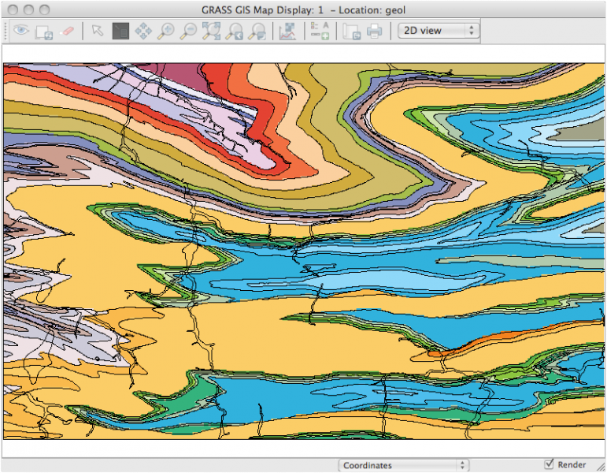The image size is (607, 473).
Task: Open the Zoom options menu icon
Action: [257, 31]
